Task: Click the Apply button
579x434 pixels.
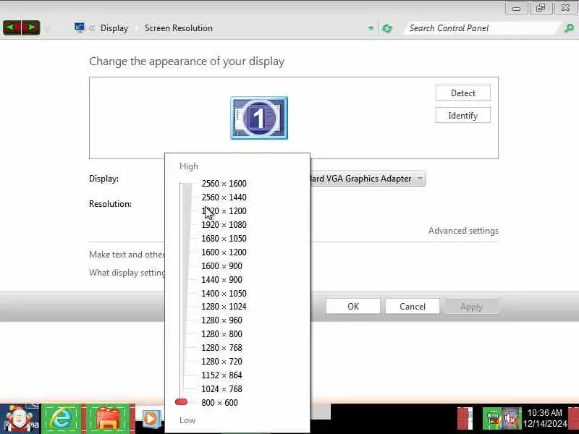Action: coord(472,306)
